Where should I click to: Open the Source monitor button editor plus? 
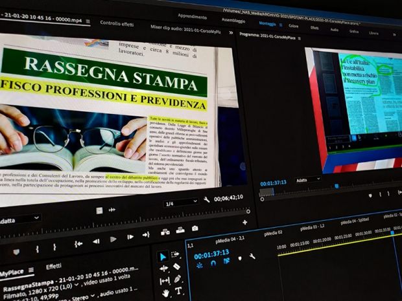(x=245, y=222)
